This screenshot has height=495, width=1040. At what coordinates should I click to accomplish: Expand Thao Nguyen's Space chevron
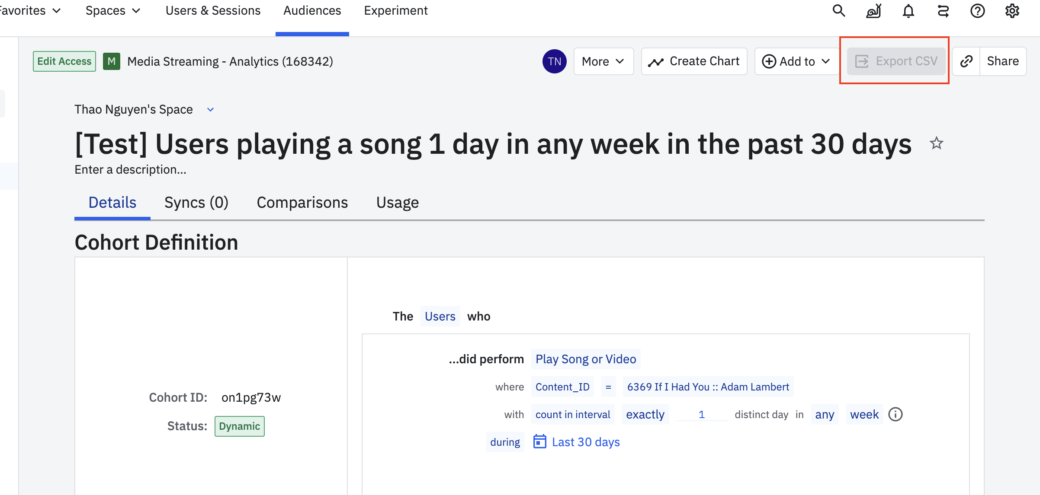tap(210, 110)
